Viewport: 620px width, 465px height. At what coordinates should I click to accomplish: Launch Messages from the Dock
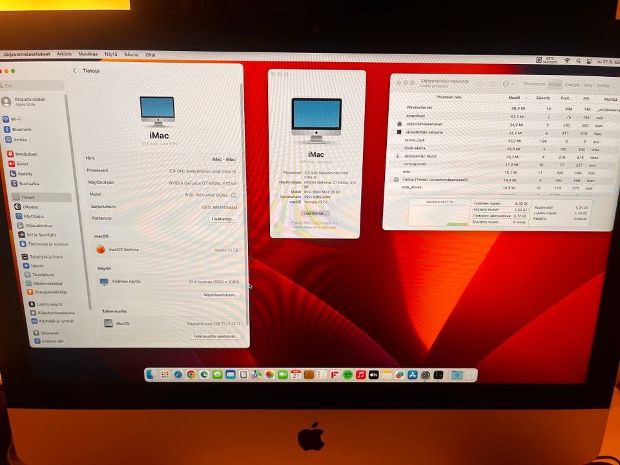pyautogui.click(x=217, y=374)
